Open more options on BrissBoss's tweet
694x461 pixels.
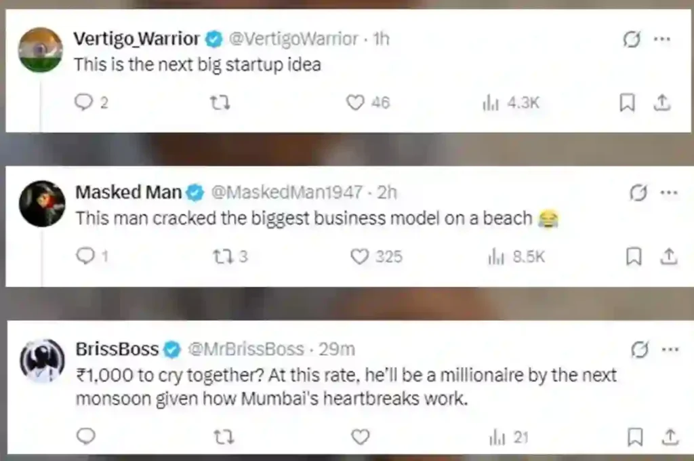pos(669,350)
